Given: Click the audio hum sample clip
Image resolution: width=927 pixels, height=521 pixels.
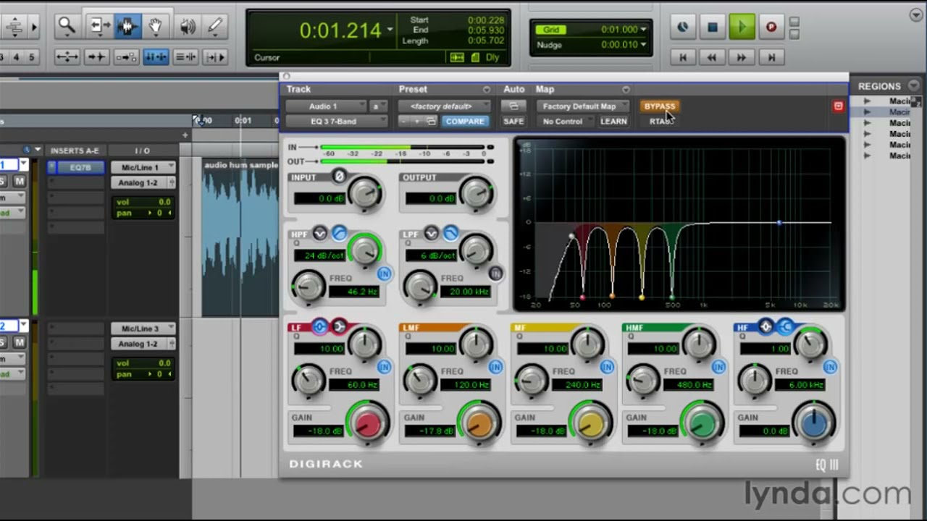Looking at the screenshot, I should coord(240,237).
